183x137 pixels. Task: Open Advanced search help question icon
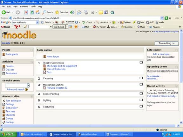[26, 89]
